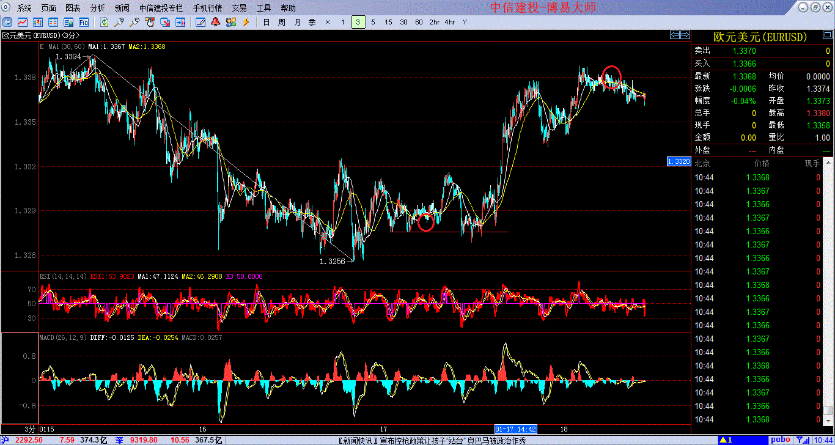Open the 图表 menu

coord(73,8)
